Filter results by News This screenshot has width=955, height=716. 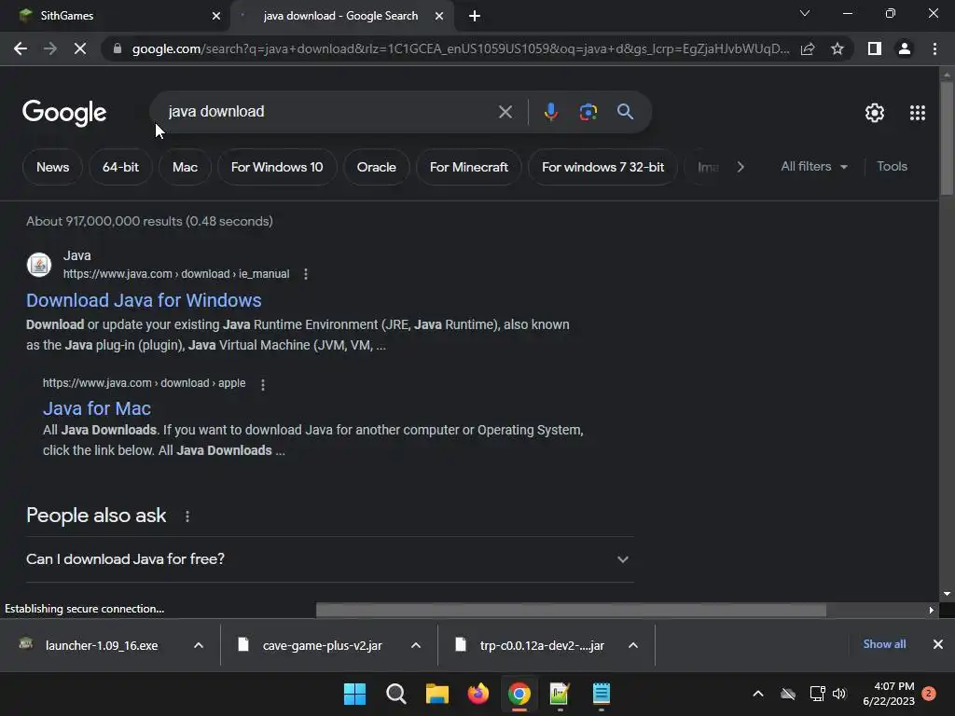pos(52,167)
